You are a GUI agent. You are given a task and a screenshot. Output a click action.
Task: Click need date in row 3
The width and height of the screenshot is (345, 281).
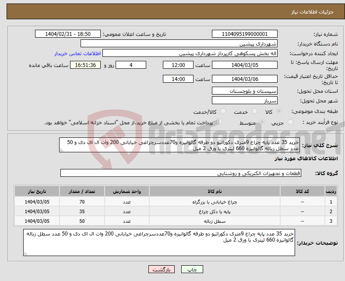click(x=37, y=221)
